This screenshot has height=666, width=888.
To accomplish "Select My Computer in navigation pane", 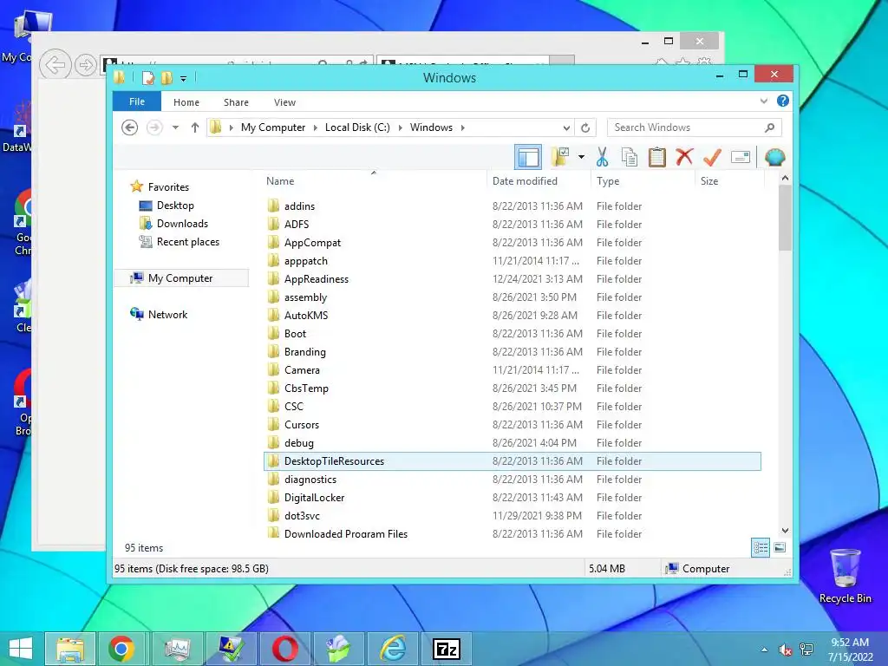I will [x=181, y=278].
